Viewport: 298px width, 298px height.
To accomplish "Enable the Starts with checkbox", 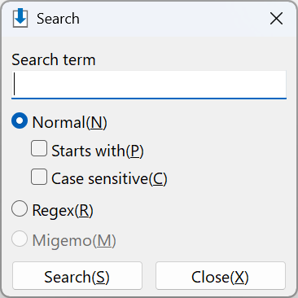I will 39,148.
